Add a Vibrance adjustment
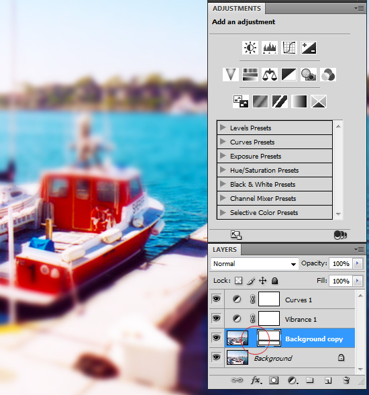This screenshot has height=395, width=369. click(x=231, y=75)
